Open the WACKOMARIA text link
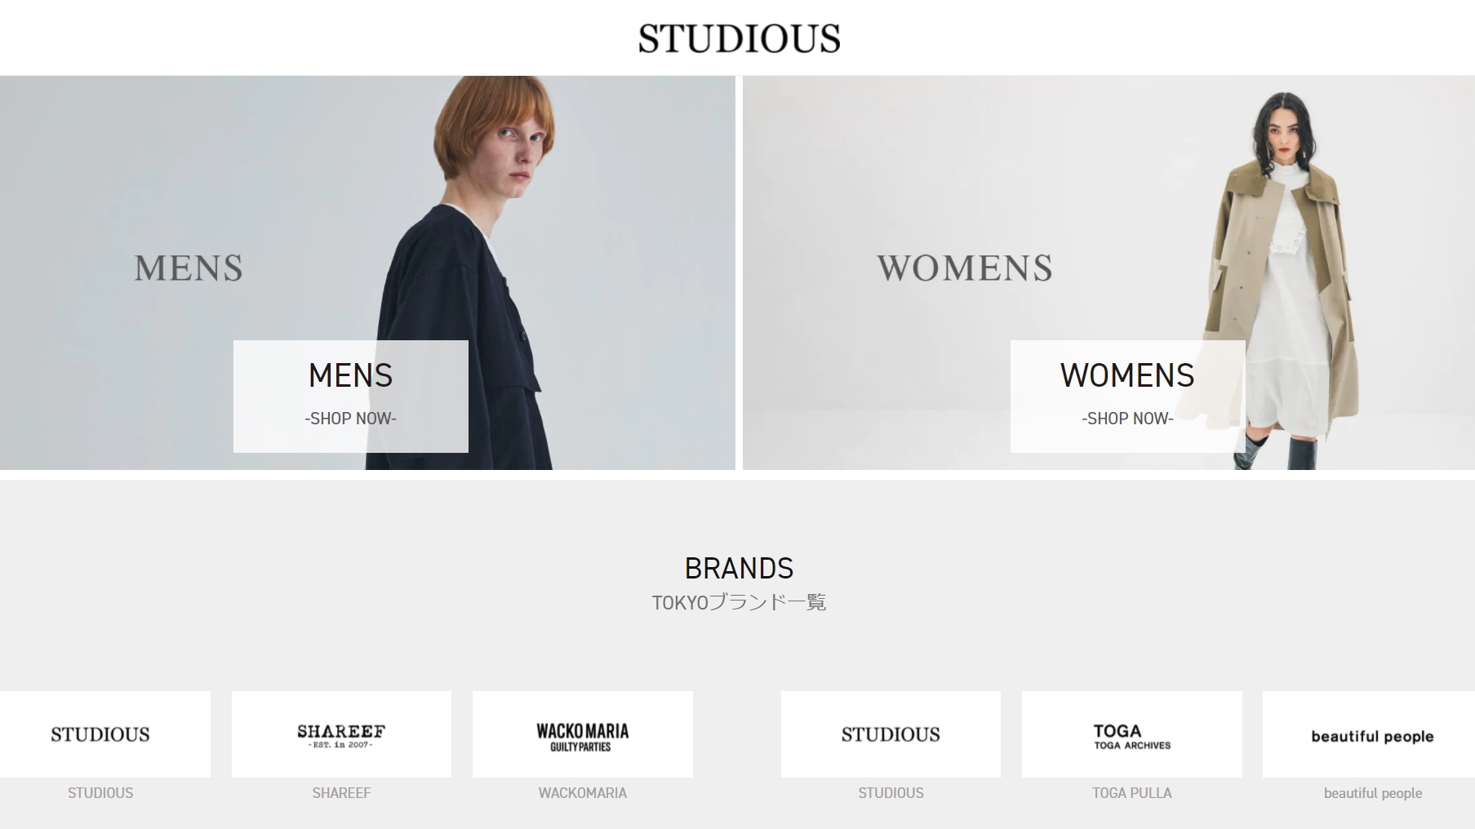The width and height of the screenshot is (1475, 829). click(x=583, y=793)
